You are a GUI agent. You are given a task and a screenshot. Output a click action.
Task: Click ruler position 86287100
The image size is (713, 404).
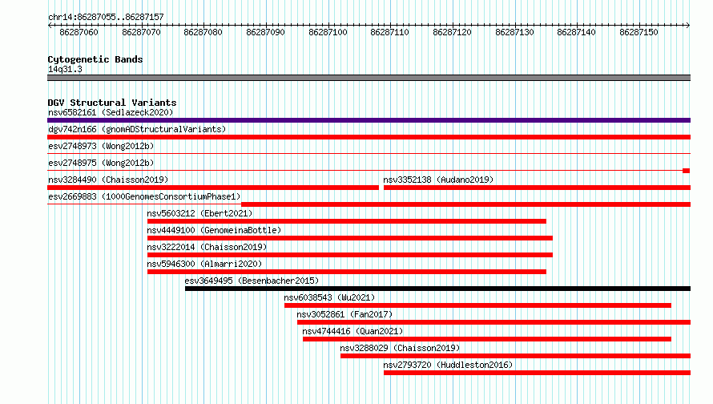328,32
